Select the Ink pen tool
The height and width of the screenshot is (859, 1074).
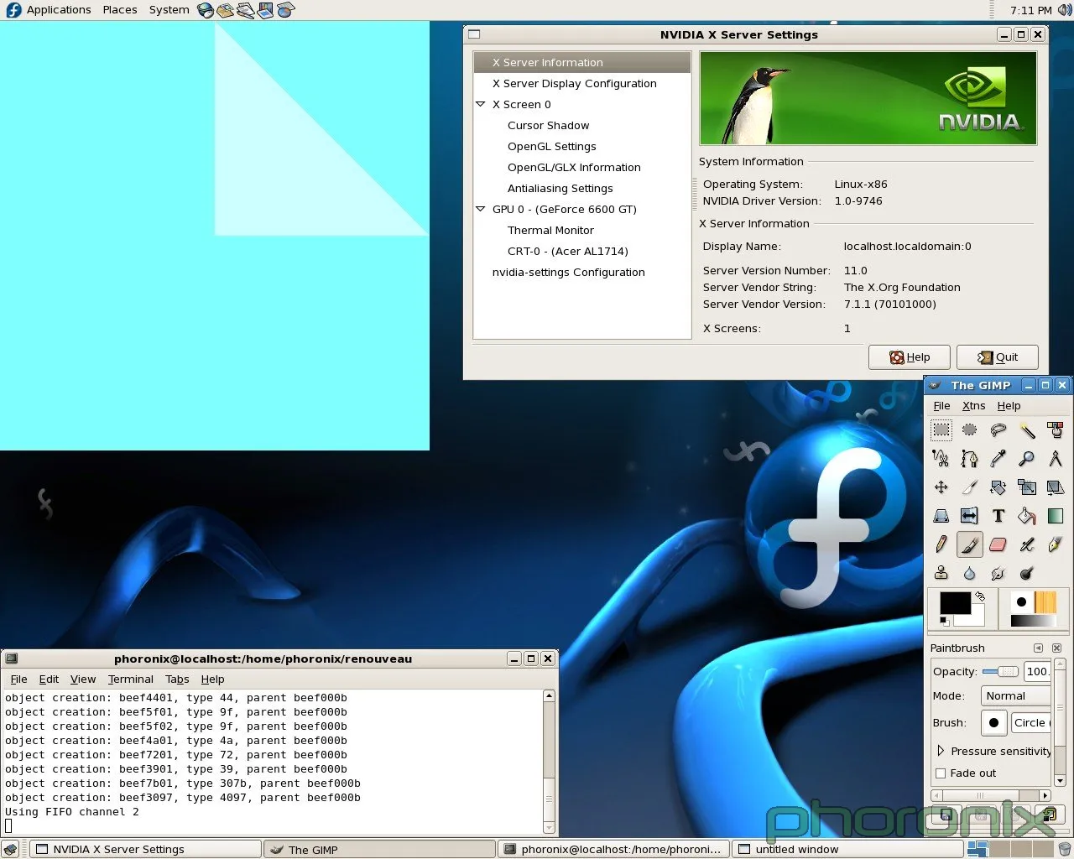coord(1056,544)
